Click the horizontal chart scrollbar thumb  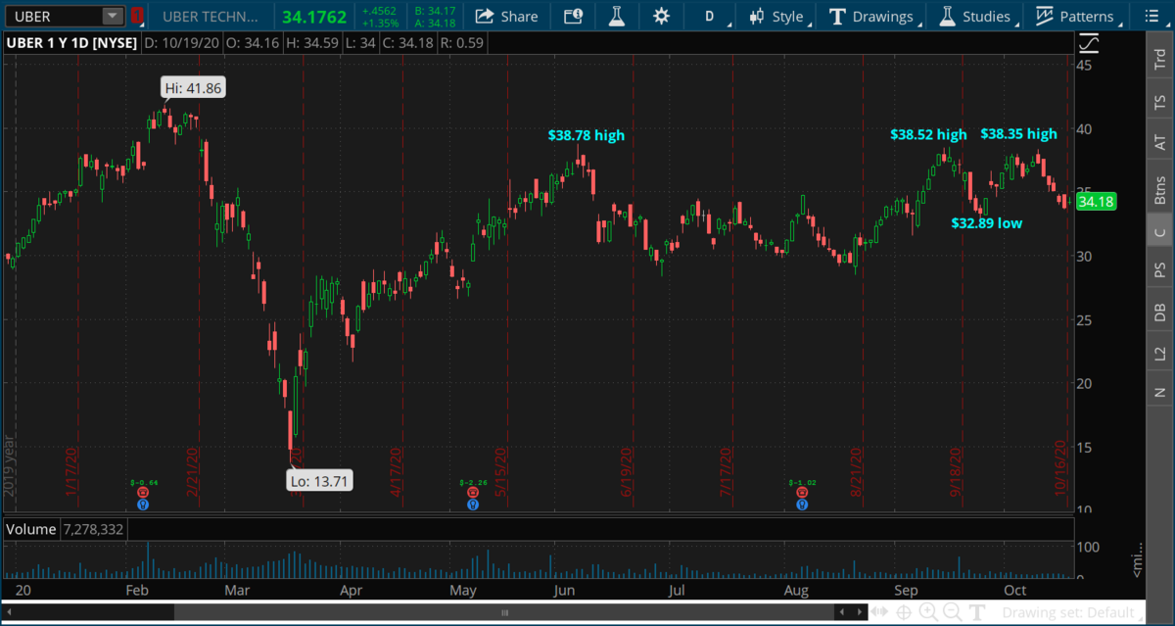coord(504,613)
